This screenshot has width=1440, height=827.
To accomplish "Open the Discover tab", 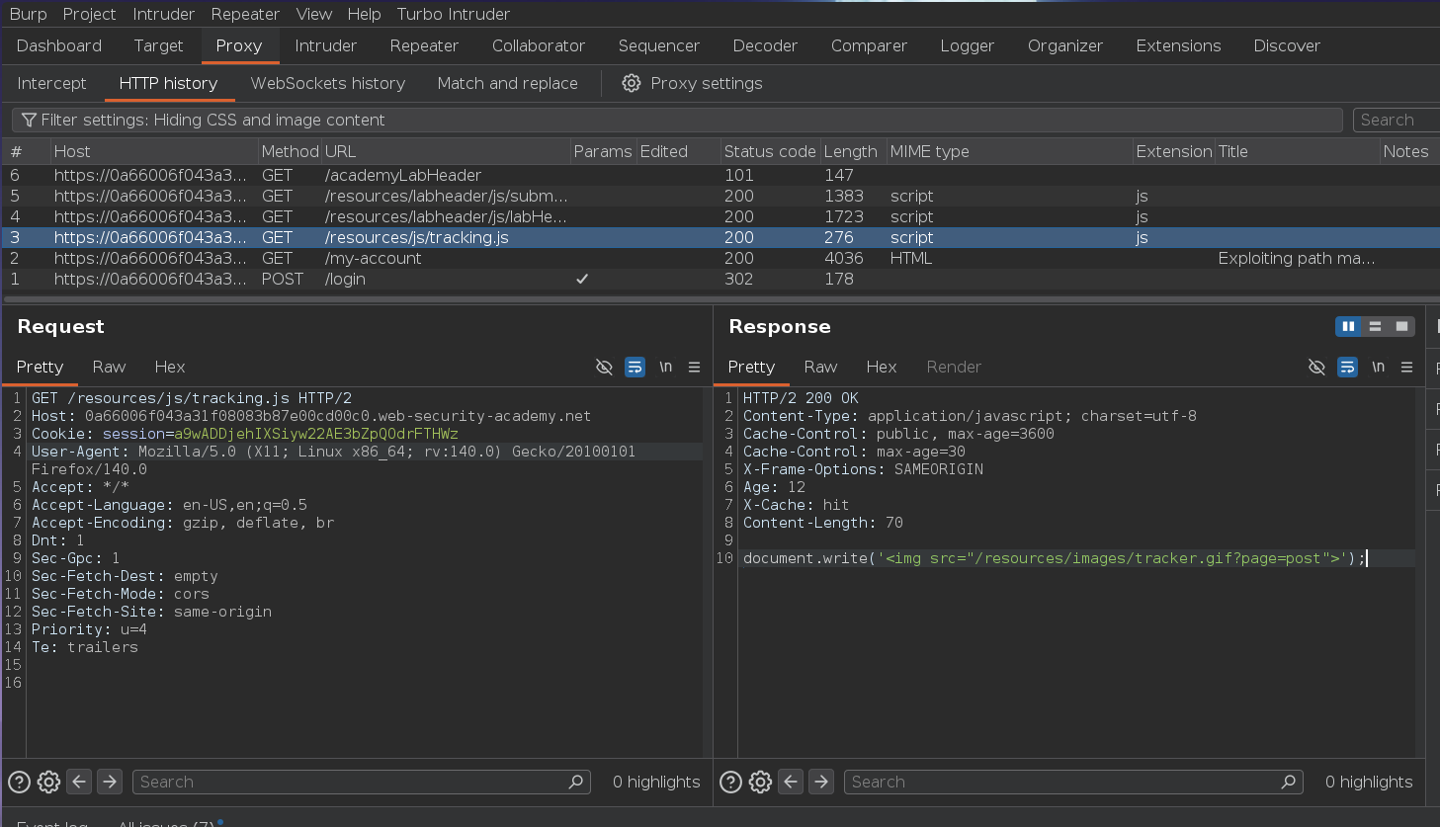I will tap(1287, 45).
